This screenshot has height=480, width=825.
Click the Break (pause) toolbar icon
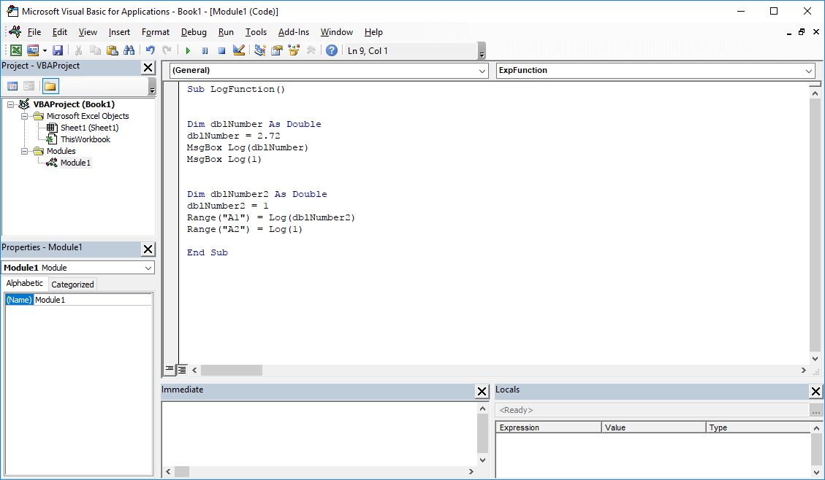[205, 50]
